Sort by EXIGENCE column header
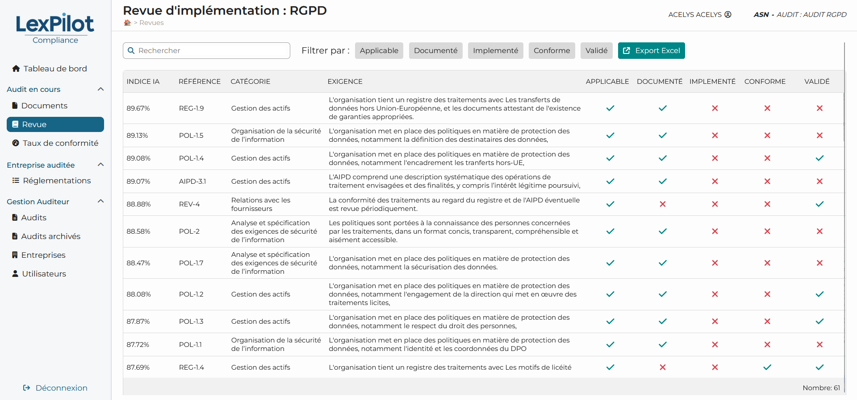 click(345, 82)
